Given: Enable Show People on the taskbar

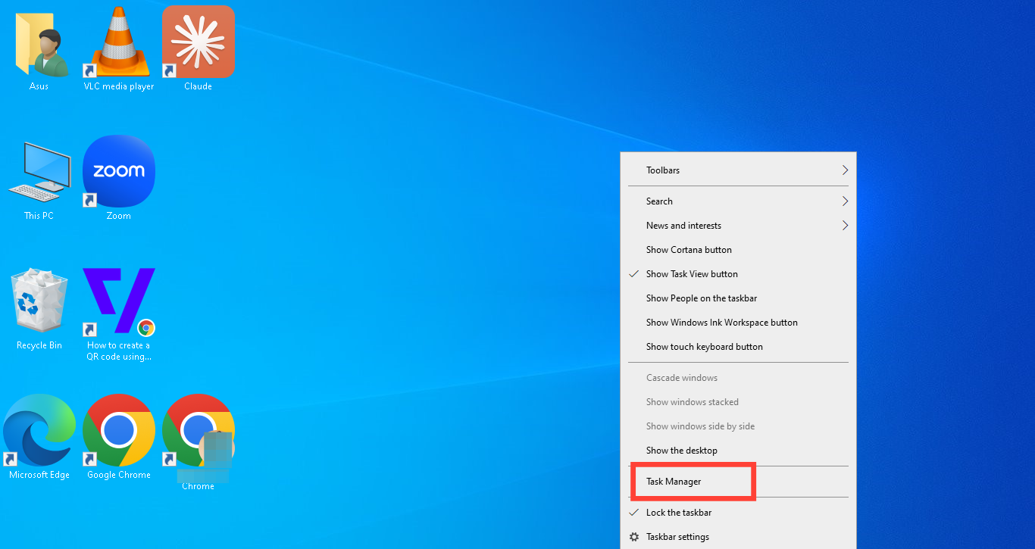Looking at the screenshot, I should [739, 298].
